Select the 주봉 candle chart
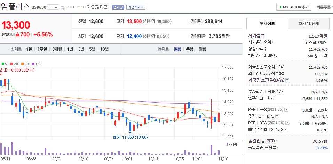Image resolution: width=333 pixels, height=164 pixels. tap(190, 49)
